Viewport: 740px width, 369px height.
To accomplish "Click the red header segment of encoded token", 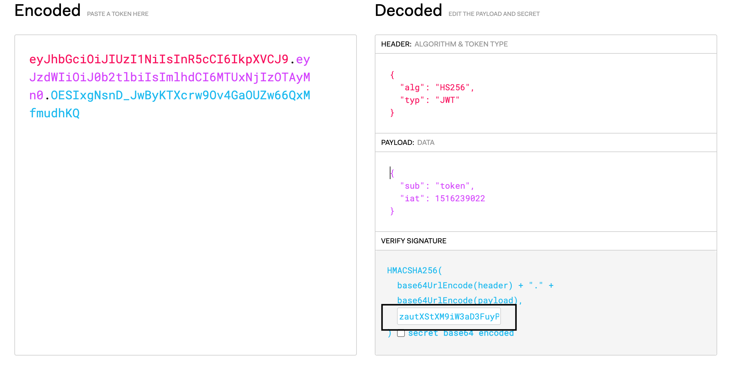I will coord(159,59).
